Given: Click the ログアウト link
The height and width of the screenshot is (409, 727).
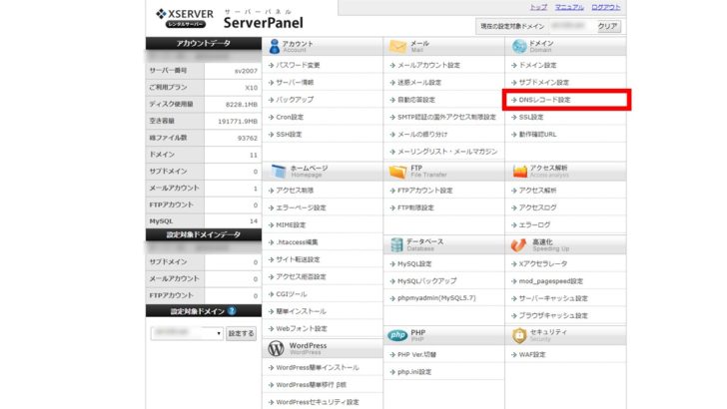Looking at the screenshot, I should [x=605, y=7].
